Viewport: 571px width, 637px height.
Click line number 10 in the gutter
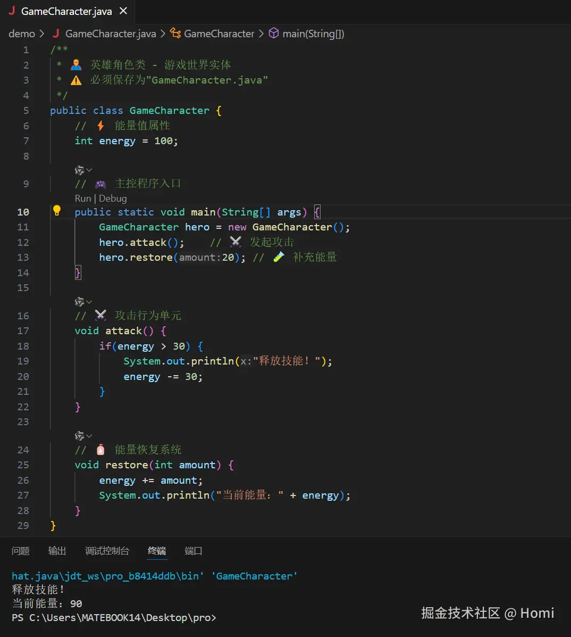(23, 212)
